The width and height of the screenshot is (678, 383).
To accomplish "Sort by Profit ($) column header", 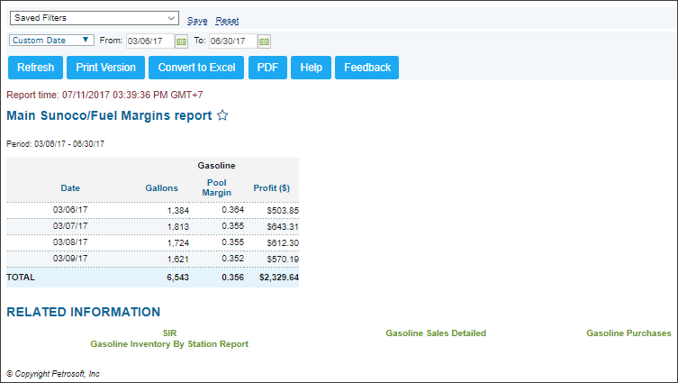I will [x=272, y=187].
